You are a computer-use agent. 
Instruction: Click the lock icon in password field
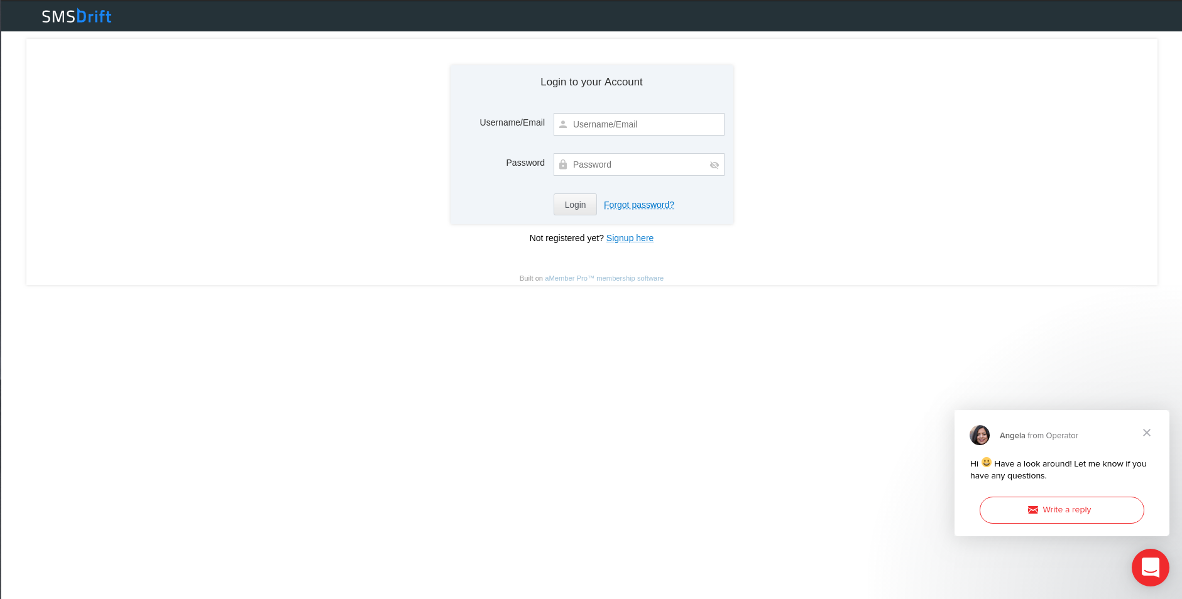pyautogui.click(x=563, y=165)
